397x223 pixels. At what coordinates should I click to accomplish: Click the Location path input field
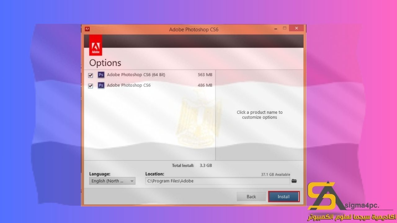click(x=217, y=181)
